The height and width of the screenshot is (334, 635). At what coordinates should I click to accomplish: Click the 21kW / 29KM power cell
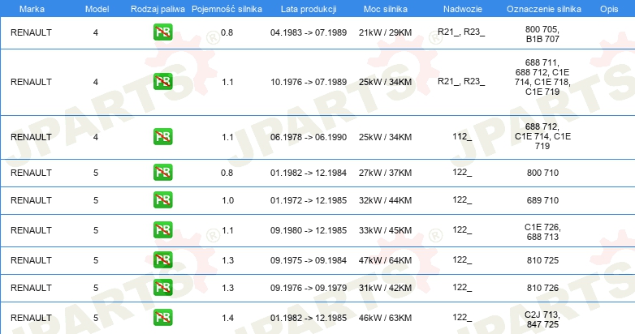click(x=385, y=32)
